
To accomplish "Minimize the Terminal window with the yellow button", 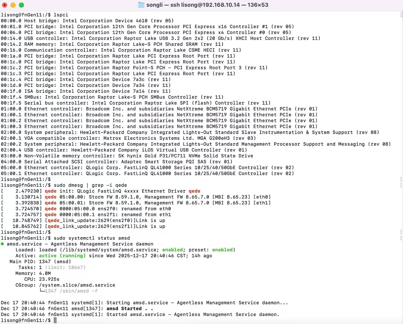I will [13, 5].
